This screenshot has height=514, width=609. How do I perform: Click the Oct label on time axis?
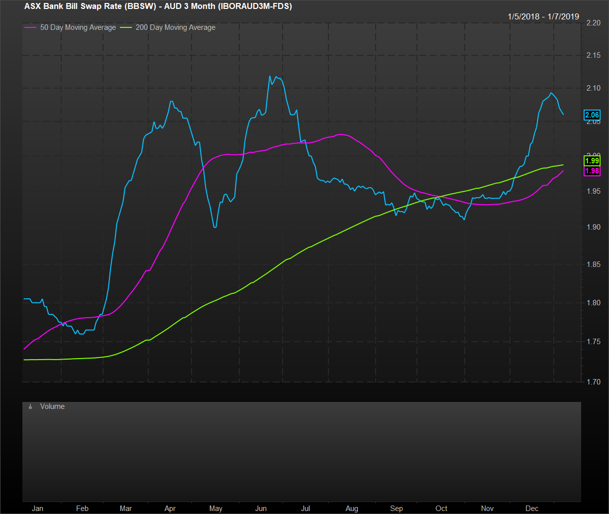(x=441, y=509)
